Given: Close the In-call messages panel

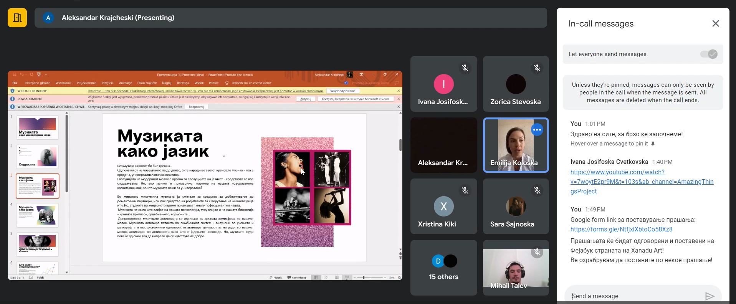Looking at the screenshot, I should click(715, 24).
